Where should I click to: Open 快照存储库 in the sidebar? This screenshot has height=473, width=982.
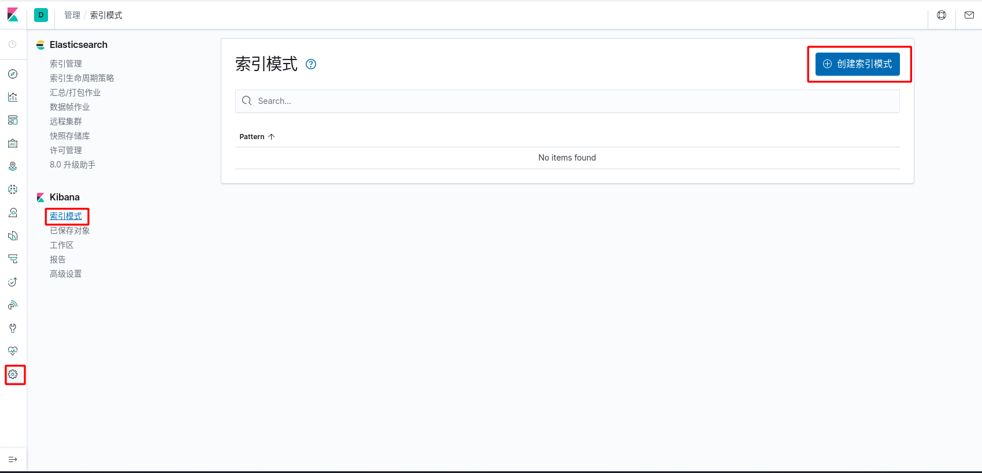[x=70, y=136]
